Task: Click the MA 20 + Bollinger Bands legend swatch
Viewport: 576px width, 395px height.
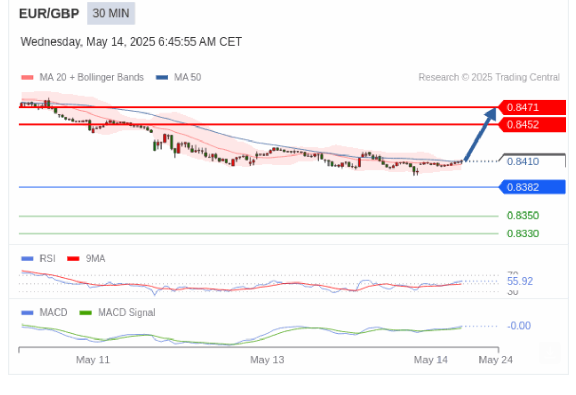Action: (x=27, y=77)
